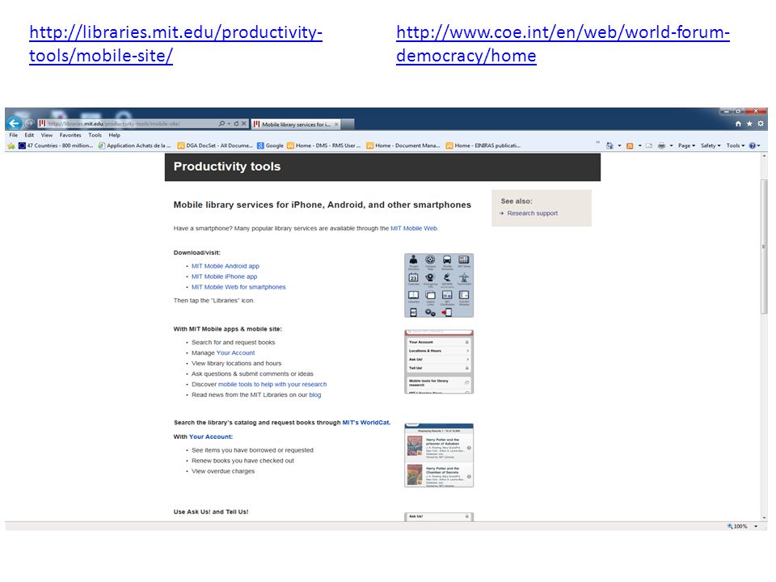The height and width of the screenshot is (582, 776).
Task: Click the orange RSS feeds icon
Action: pos(630,145)
